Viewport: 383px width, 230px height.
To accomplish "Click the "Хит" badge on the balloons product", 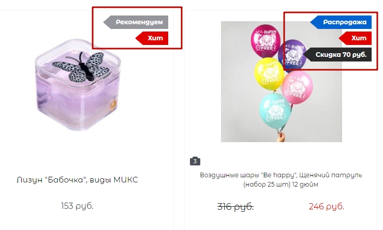I will 356,38.
